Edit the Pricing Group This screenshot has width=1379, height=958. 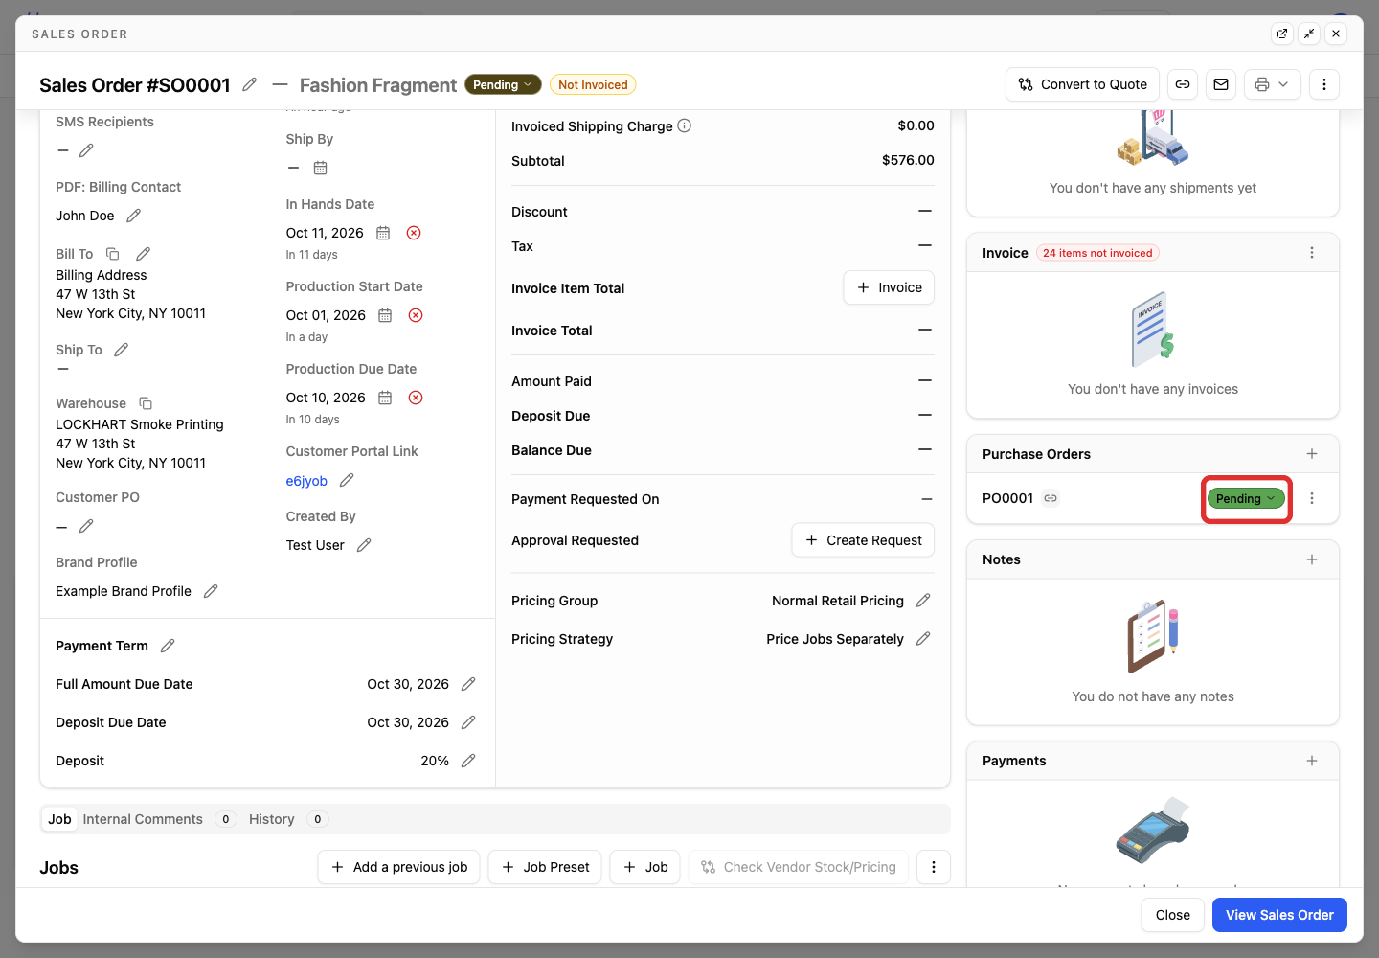923,601
